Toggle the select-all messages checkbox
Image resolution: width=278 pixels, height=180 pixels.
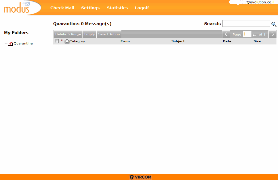pos(57,41)
